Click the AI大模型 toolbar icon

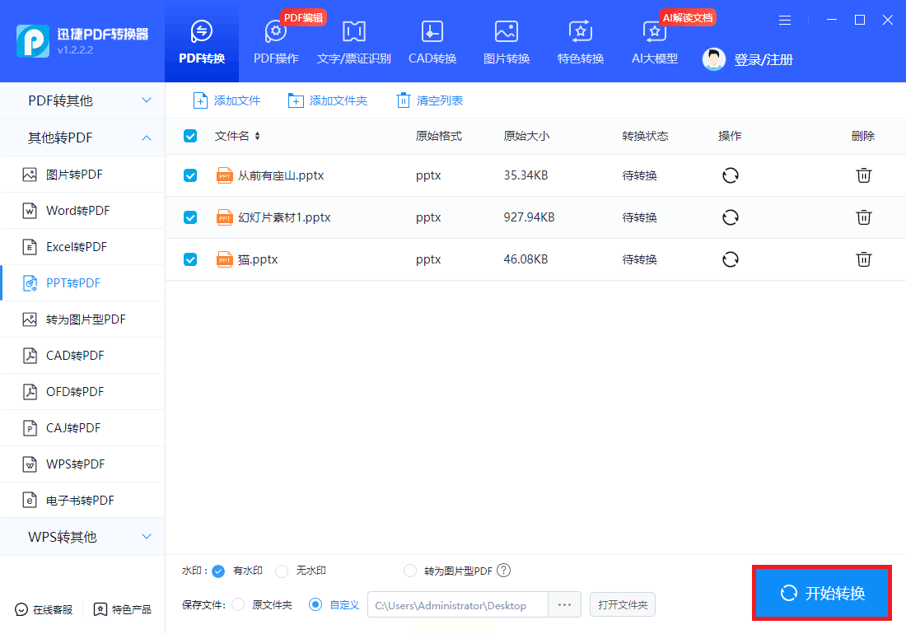[655, 32]
